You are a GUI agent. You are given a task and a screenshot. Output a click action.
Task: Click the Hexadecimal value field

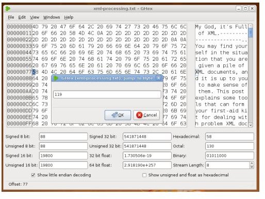pos(229,137)
